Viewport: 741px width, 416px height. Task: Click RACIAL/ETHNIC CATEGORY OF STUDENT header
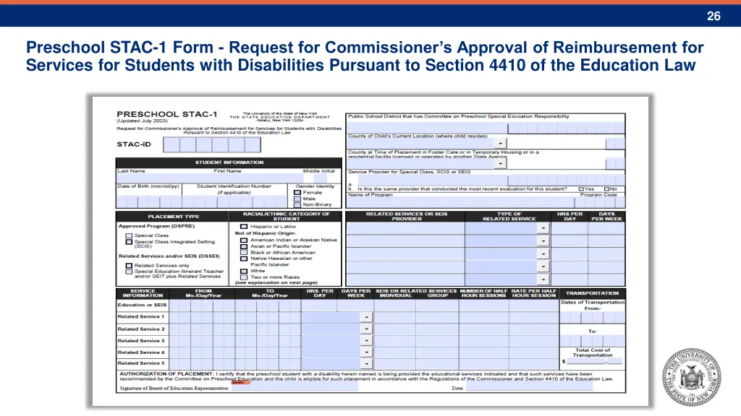point(286,217)
